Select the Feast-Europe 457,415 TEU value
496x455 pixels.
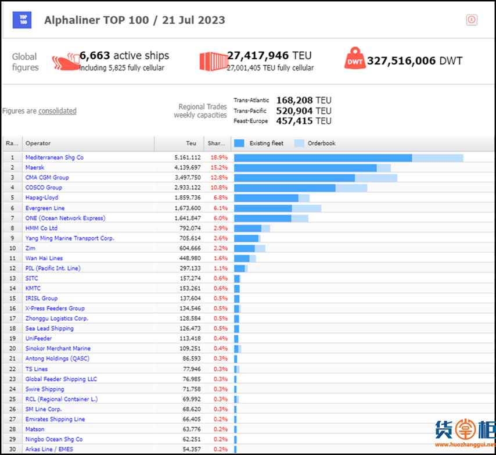304,121
